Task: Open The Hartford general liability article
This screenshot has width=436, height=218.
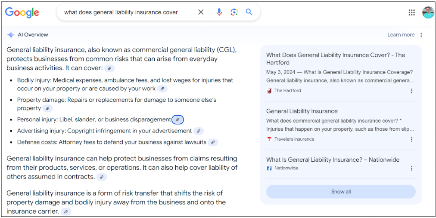Action: coord(335,58)
